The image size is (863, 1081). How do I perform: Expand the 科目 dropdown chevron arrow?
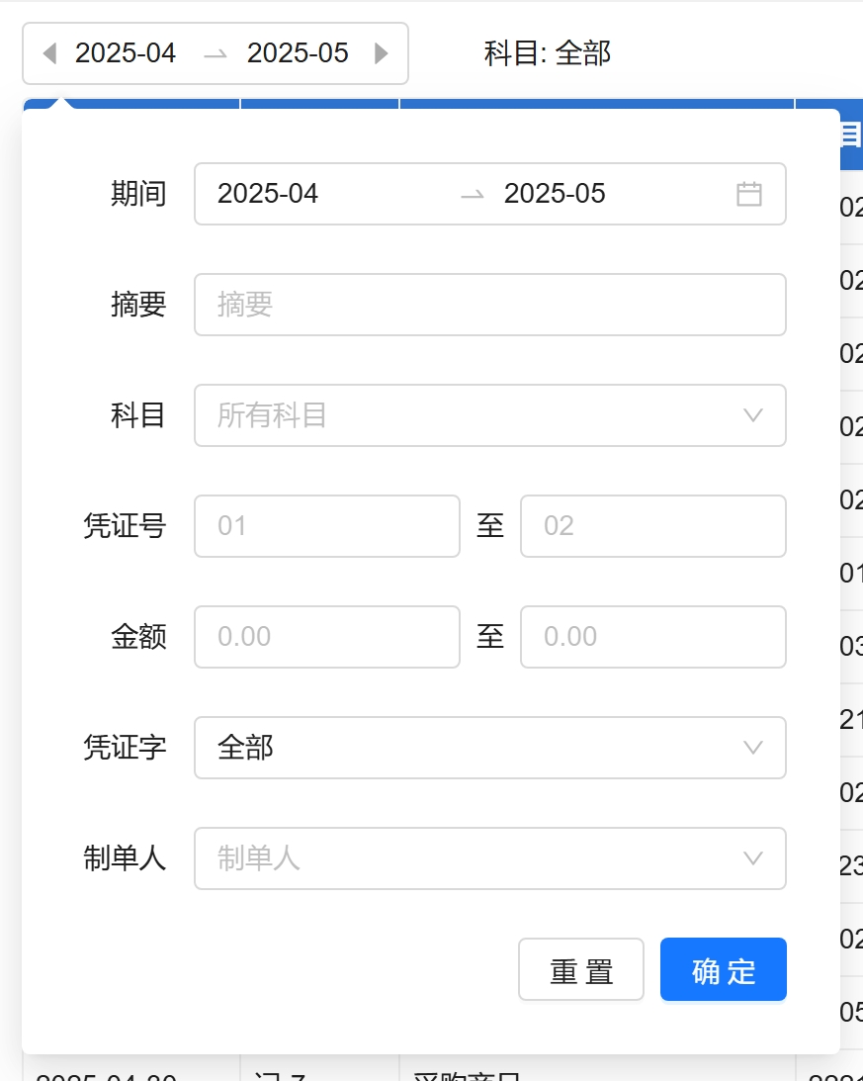click(x=753, y=415)
